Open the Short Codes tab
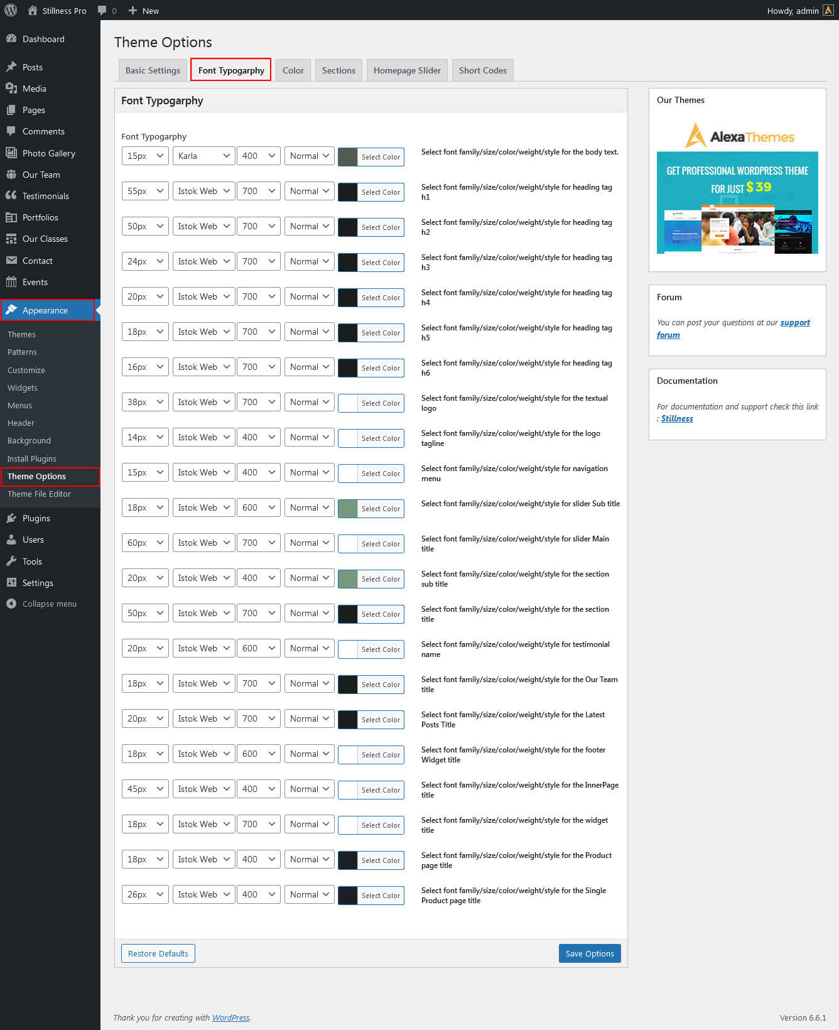839x1030 pixels. tap(483, 70)
